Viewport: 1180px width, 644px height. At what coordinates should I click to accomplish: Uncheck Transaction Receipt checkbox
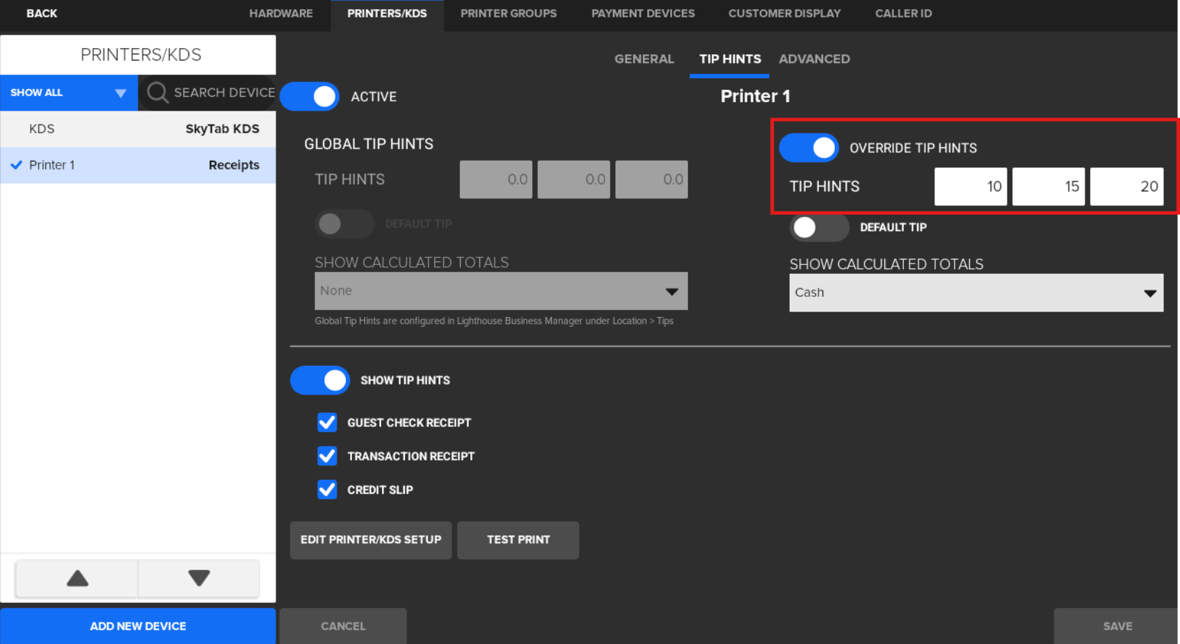coord(327,456)
